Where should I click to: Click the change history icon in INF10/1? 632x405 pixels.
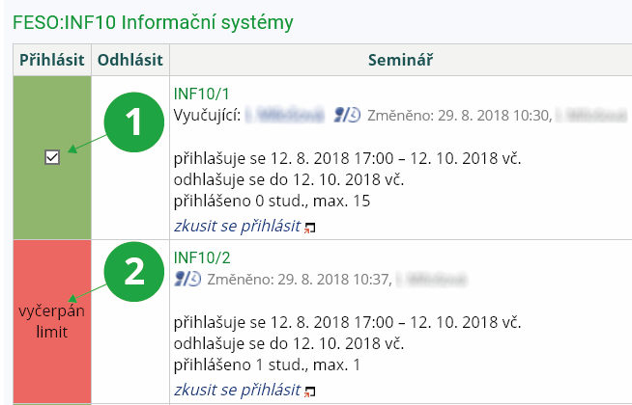coord(347,114)
